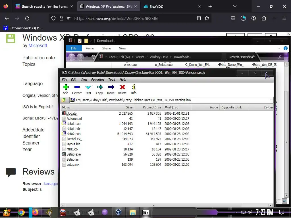The height and width of the screenshot is (218, 291).
Task: Click the volume speaker tray icon
Action: [250, 212]
